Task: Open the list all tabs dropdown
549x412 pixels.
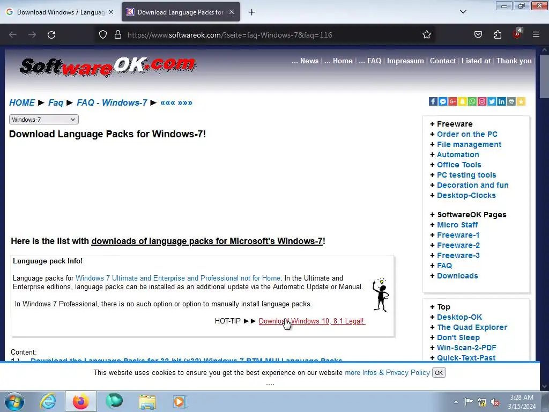Action: pos(463,12)
